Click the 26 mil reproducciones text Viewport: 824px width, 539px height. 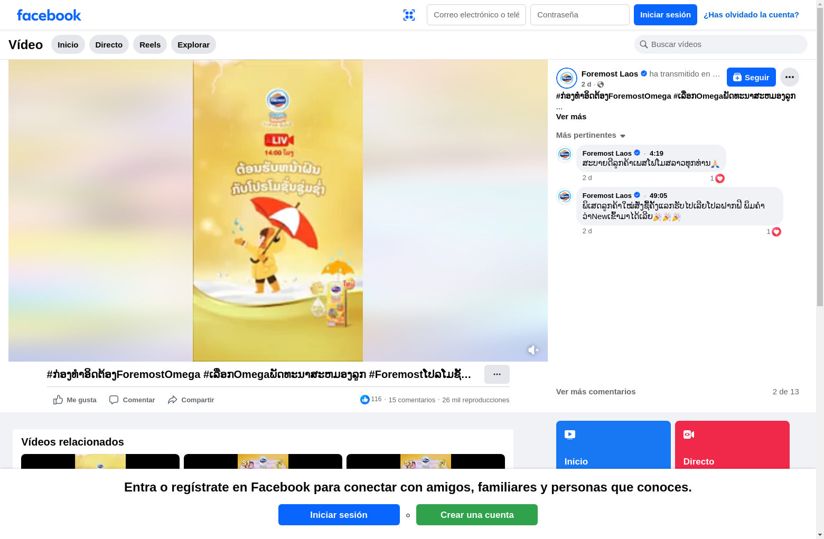pyautogui.click(x=476, y=400)
